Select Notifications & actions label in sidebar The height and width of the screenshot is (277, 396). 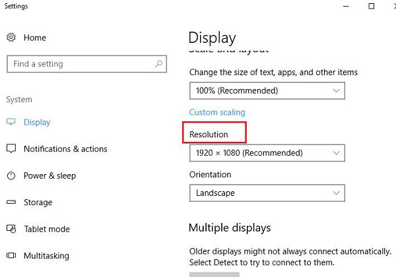tap(65, 149)
